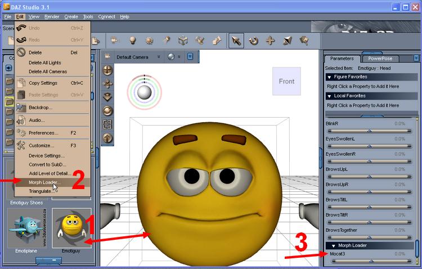Collapse the Figure Favorites section

(329, 77)
